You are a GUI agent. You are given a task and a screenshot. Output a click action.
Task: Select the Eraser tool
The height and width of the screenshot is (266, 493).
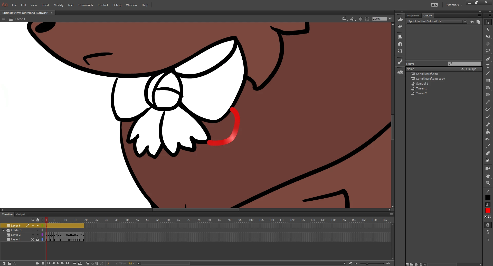pos(488,153)
